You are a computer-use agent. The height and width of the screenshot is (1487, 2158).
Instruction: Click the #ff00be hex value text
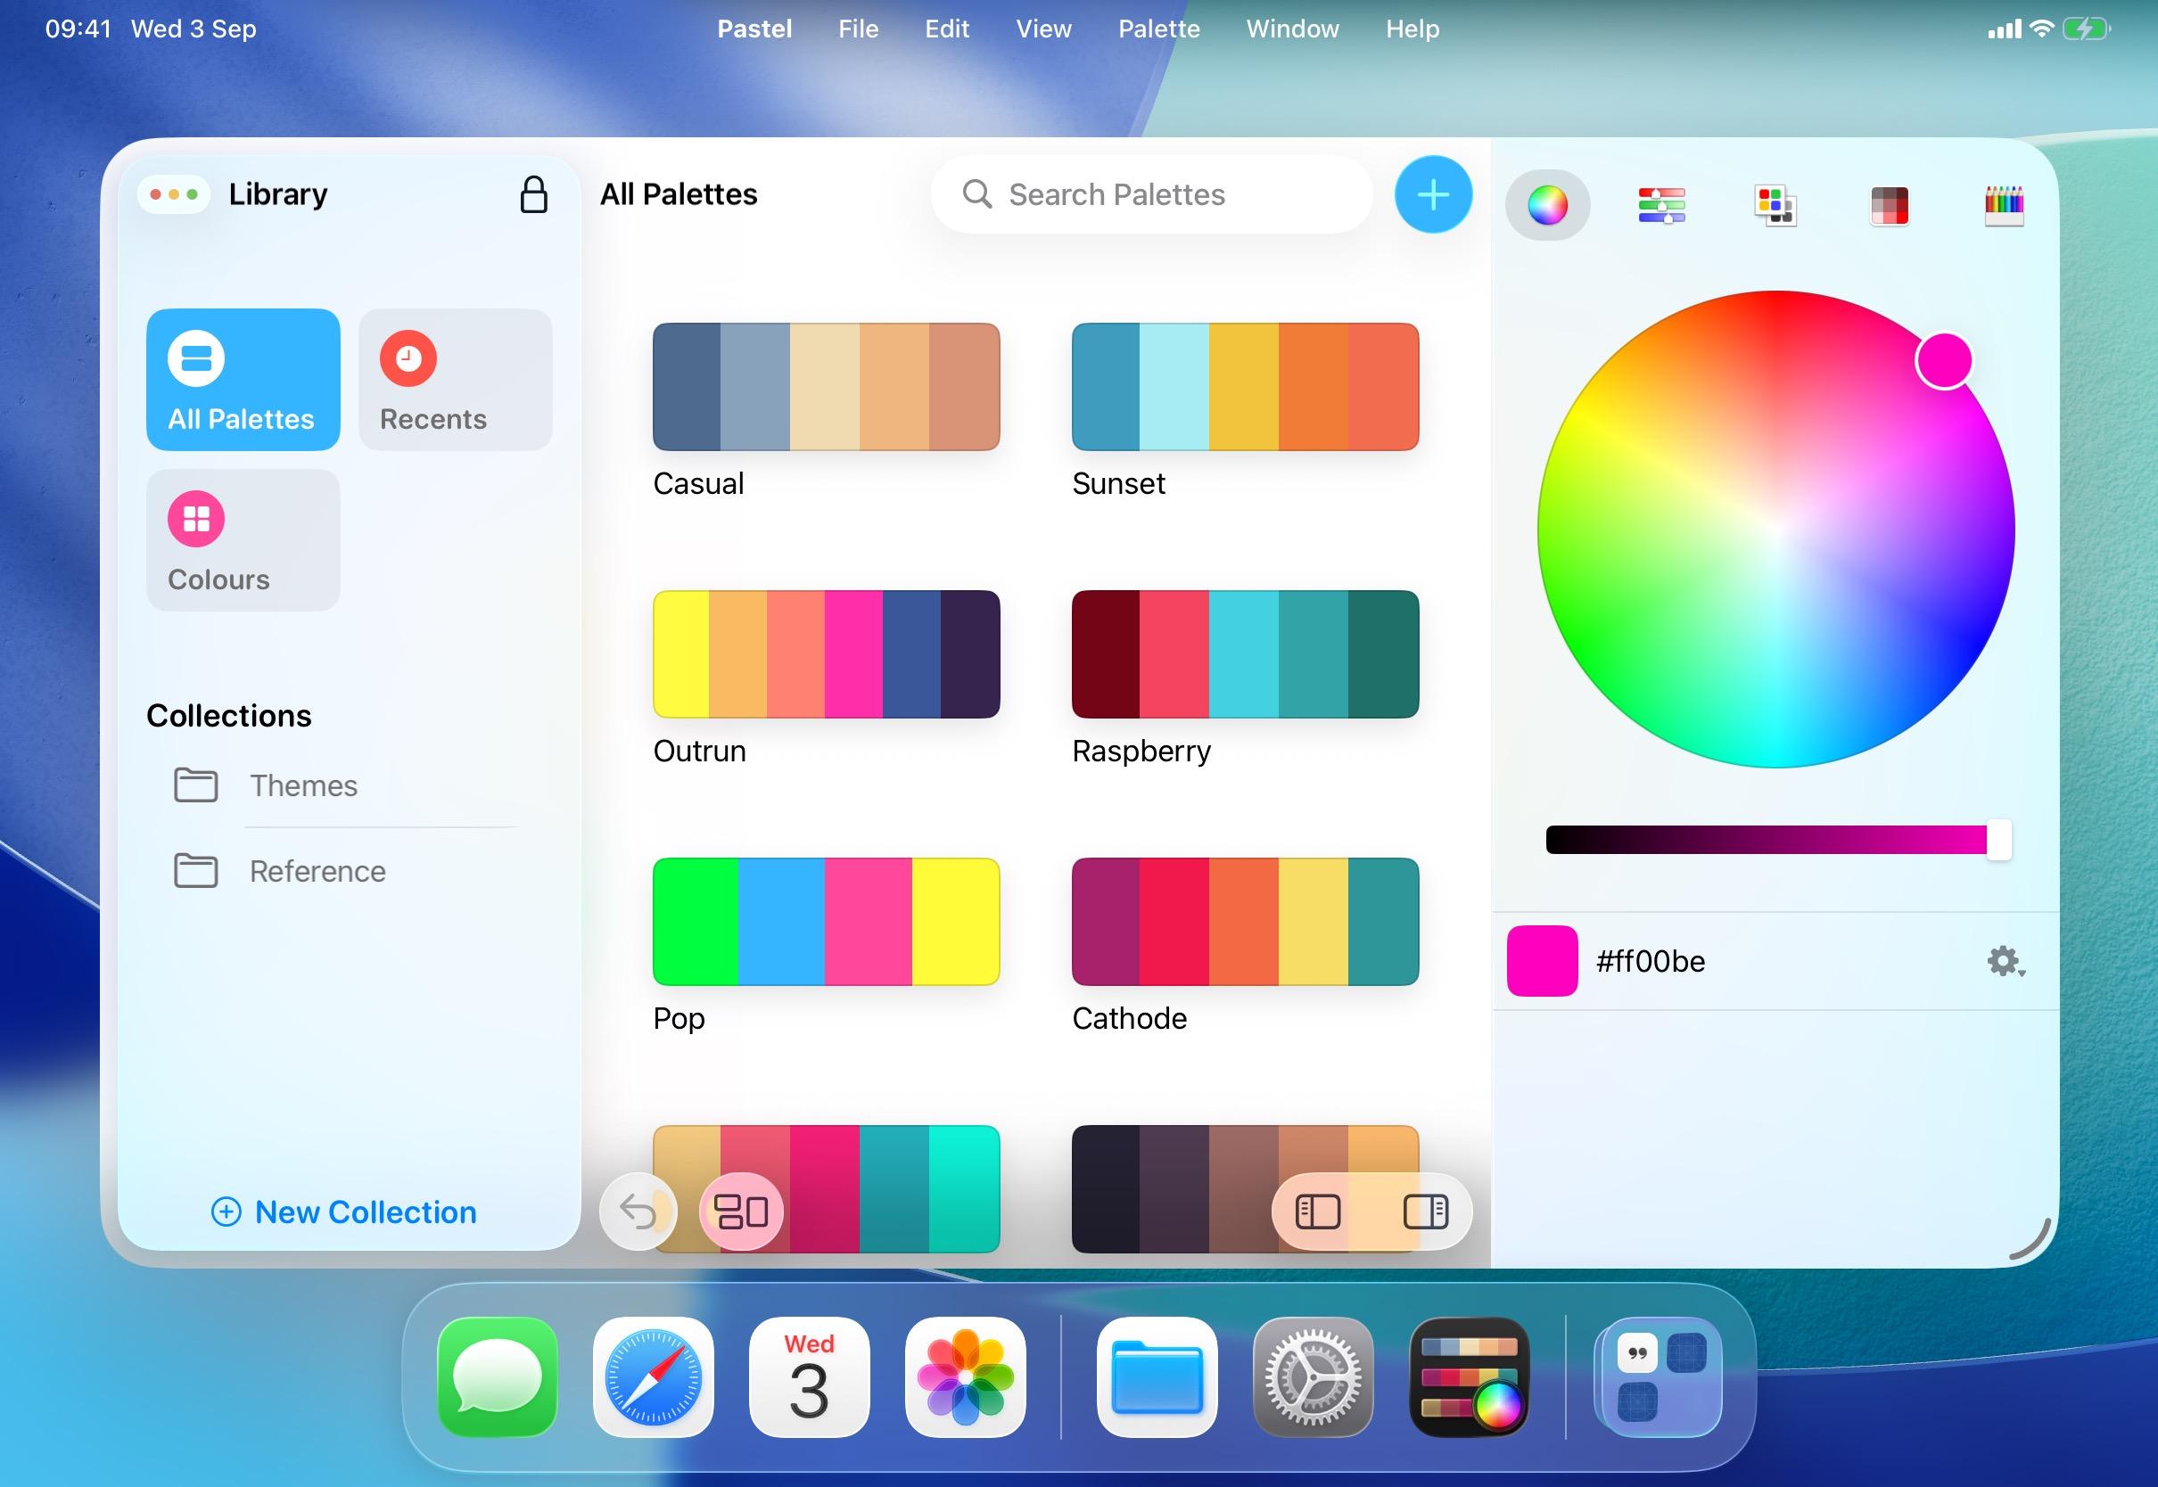pyautogui.click(x=1651, y=962)
